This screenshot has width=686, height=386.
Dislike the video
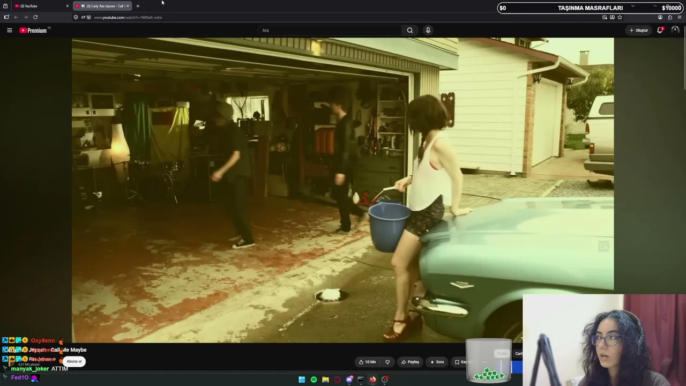[387, 362]
